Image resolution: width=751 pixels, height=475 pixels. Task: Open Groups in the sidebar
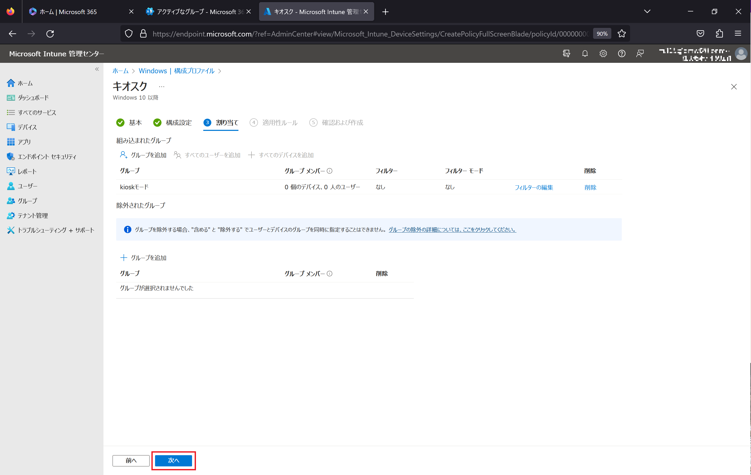[x=22, y=201]
